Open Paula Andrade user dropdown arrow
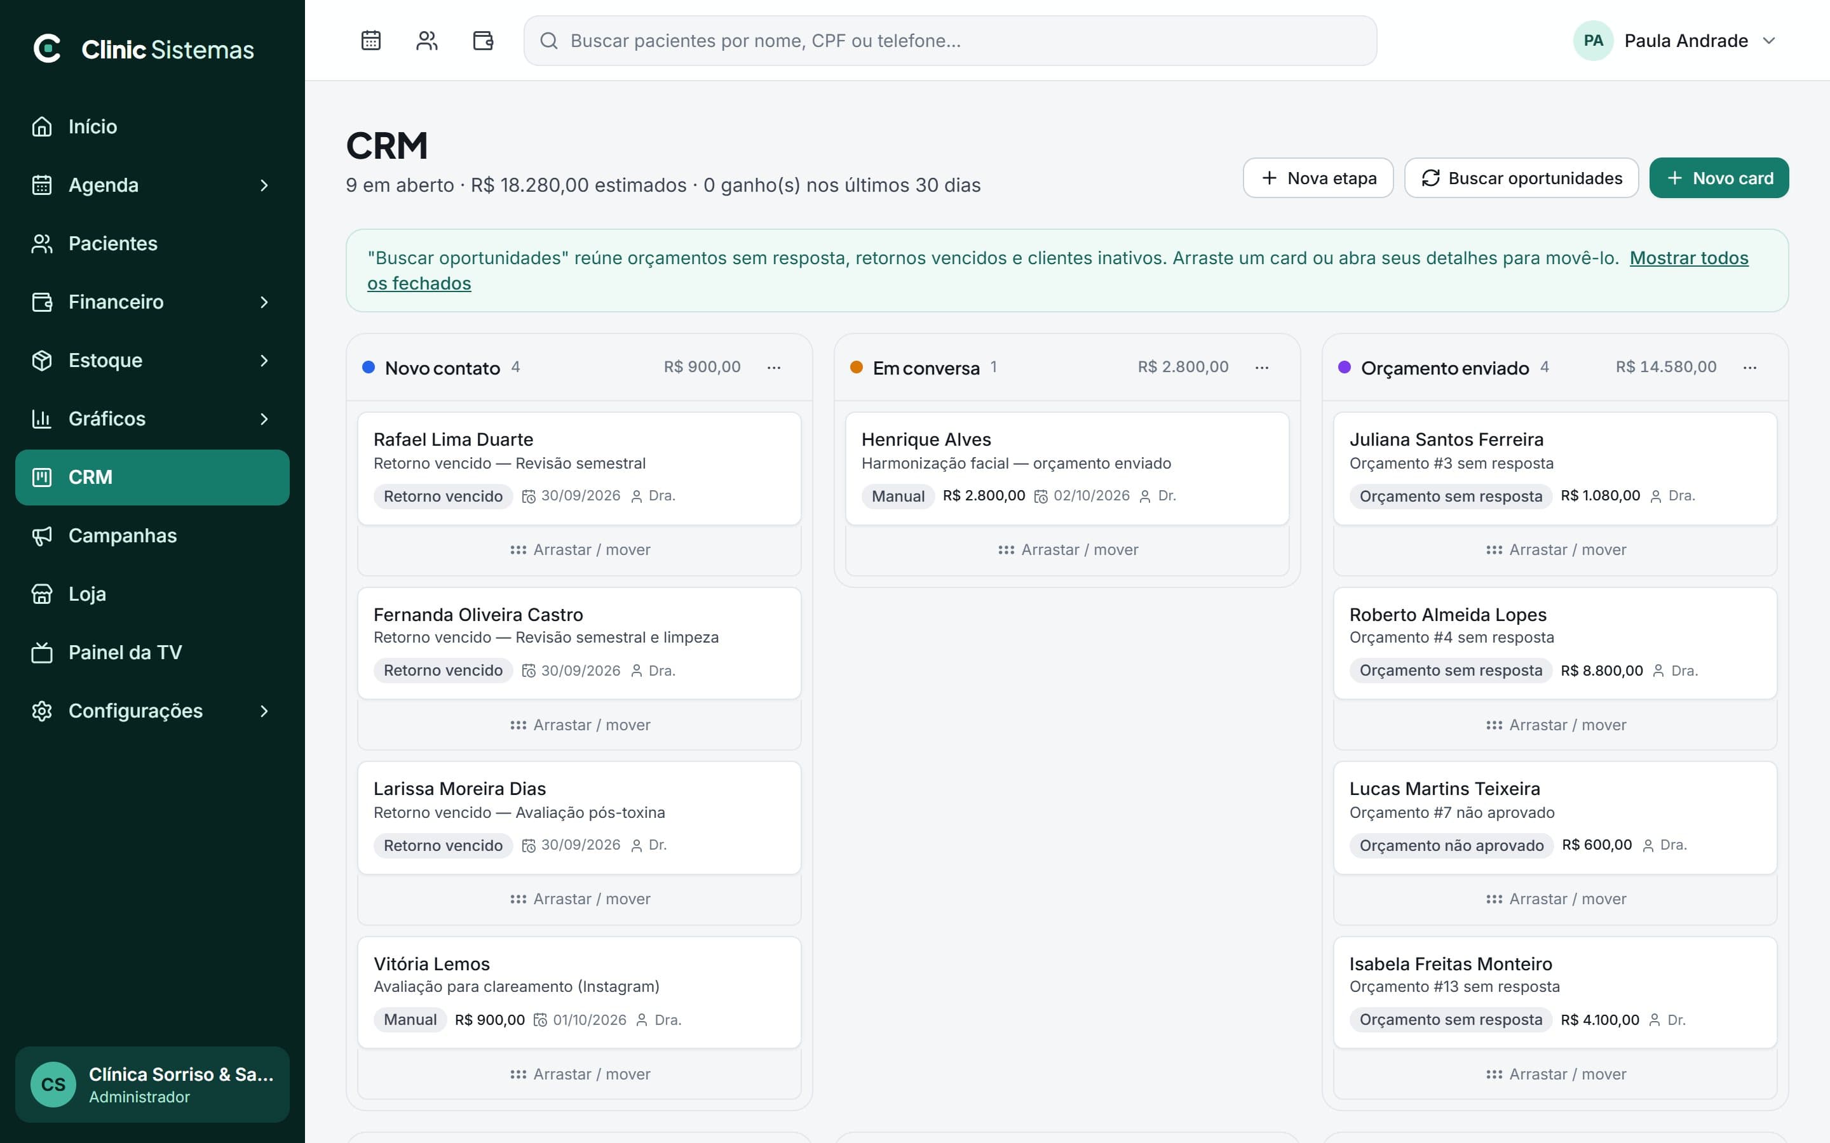Viewport: 1830px width, 1143px height. tap(1768, 41)
